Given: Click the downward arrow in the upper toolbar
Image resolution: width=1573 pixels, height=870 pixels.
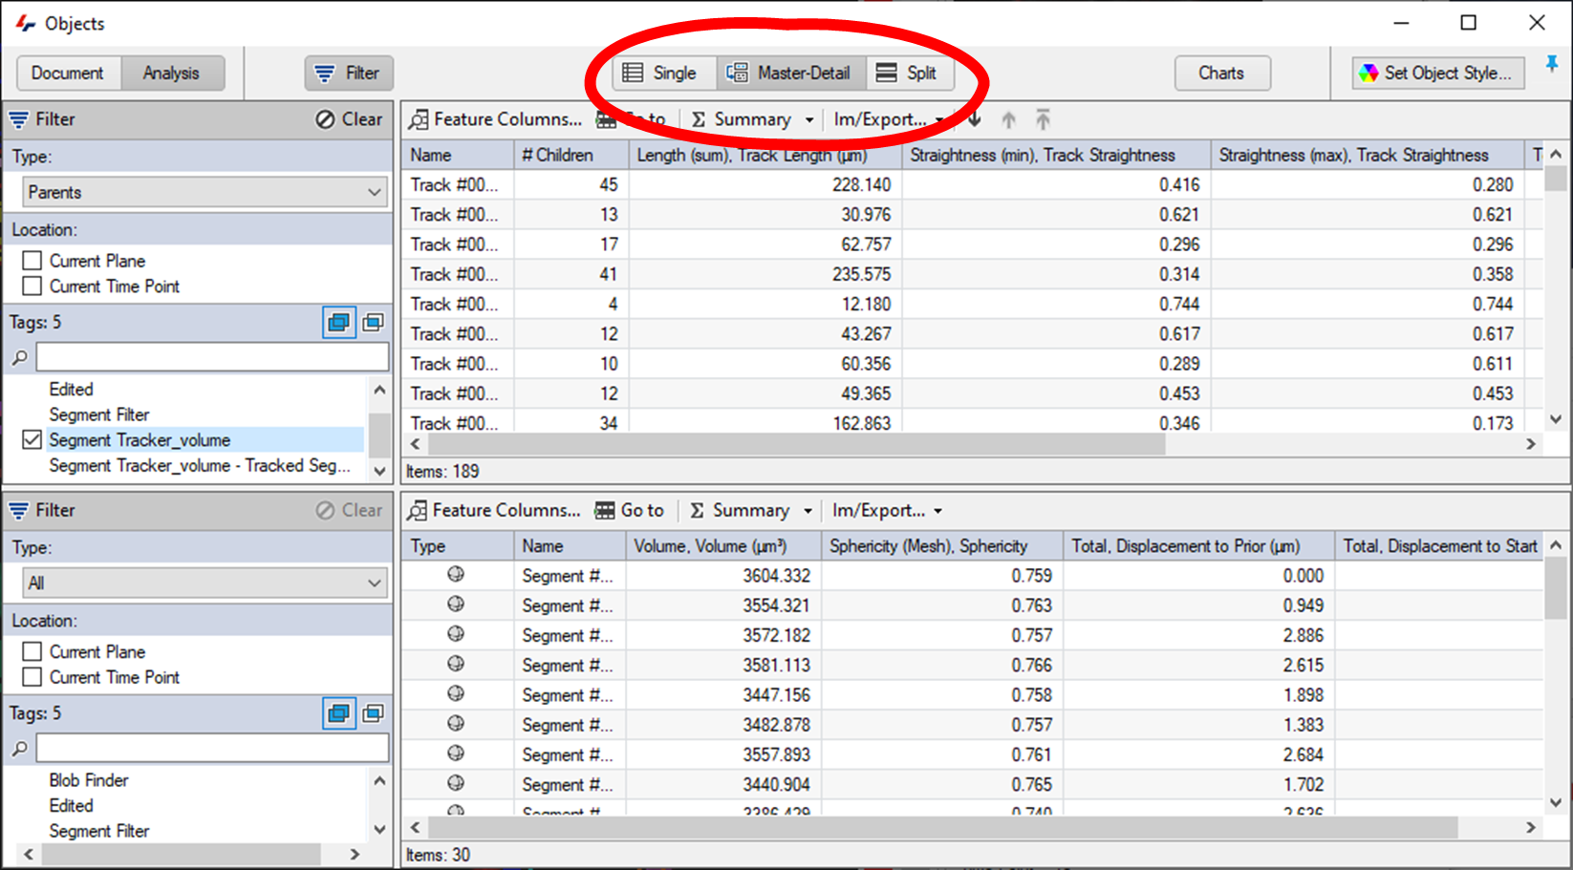Looking at the screenshot, I should pos(974,119).
